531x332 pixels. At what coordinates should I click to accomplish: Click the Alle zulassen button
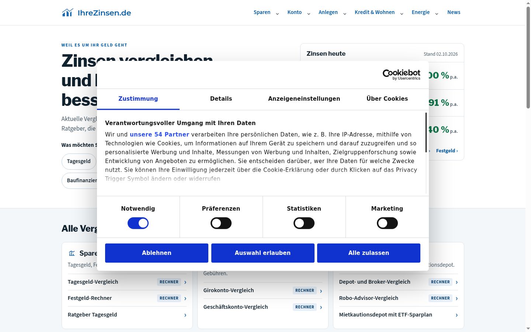coord(369,253)
